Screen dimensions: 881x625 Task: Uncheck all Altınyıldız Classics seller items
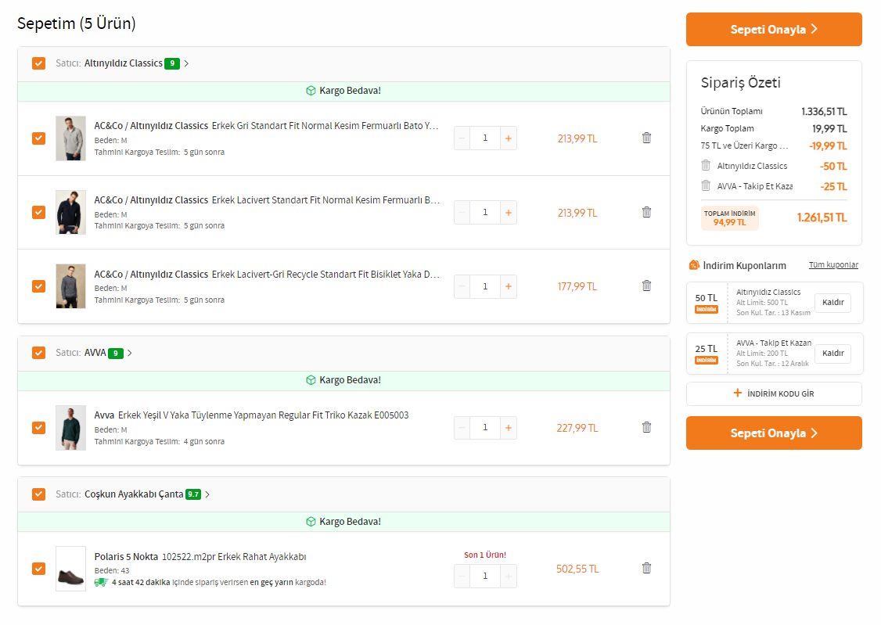tap(39, 63)
